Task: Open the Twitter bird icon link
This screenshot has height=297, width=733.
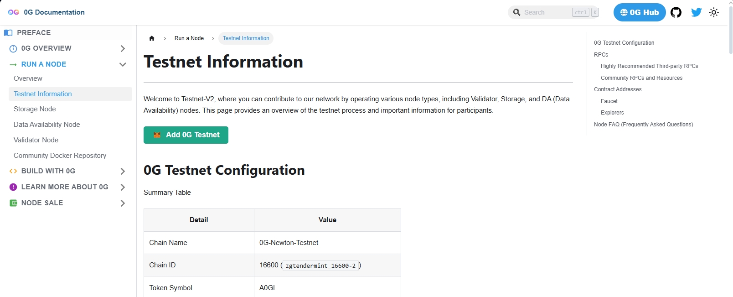Action: 696,12
